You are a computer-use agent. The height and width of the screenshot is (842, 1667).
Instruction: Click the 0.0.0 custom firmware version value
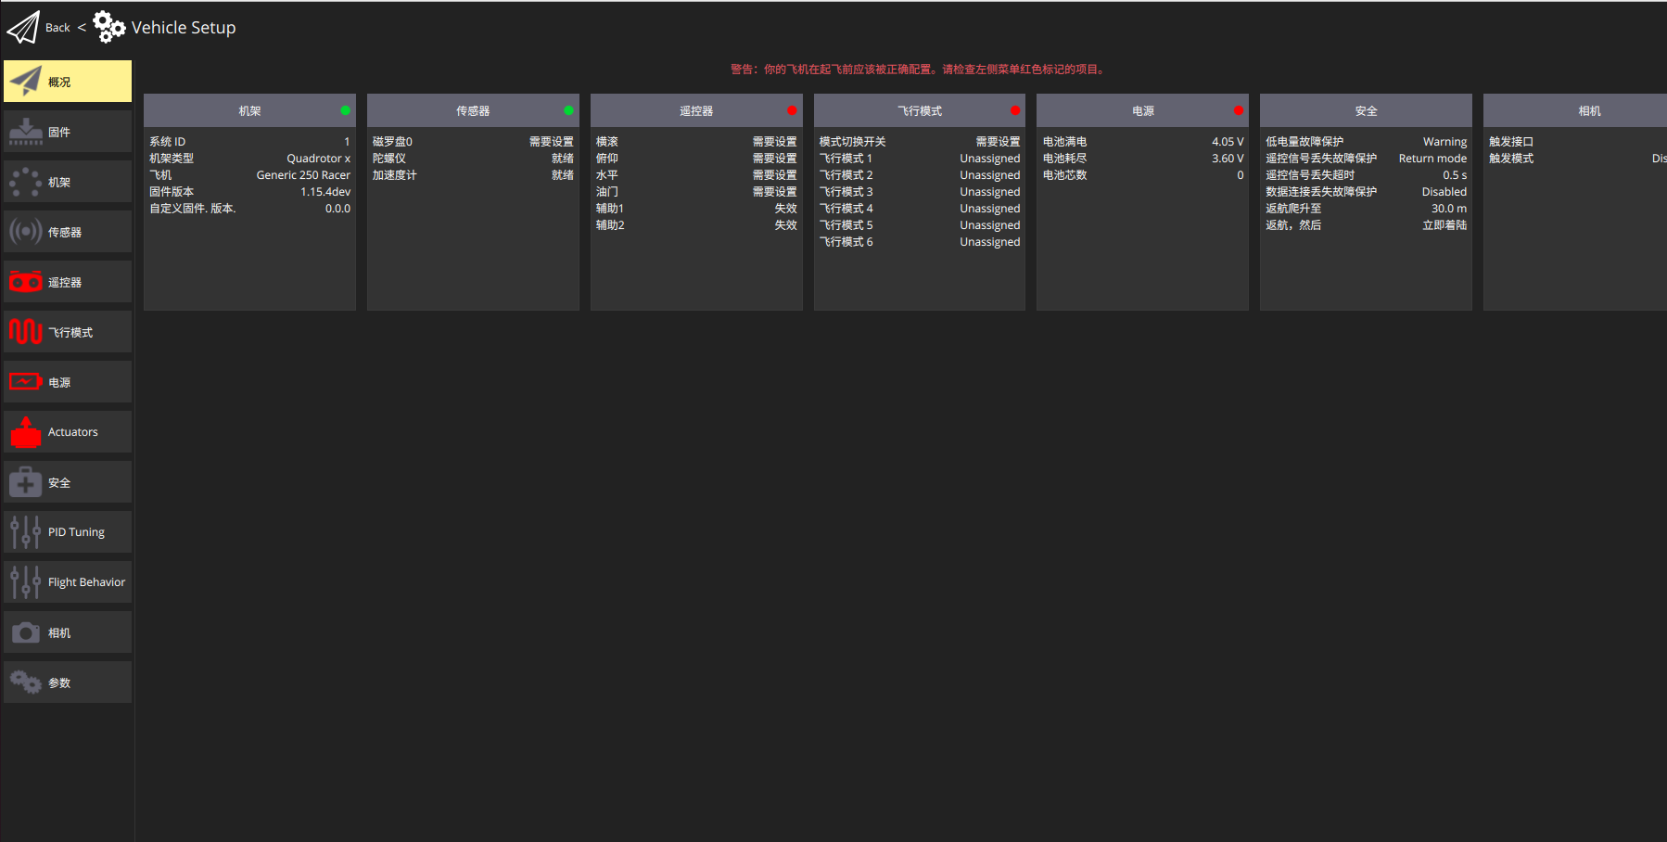[x=337, y=209]
